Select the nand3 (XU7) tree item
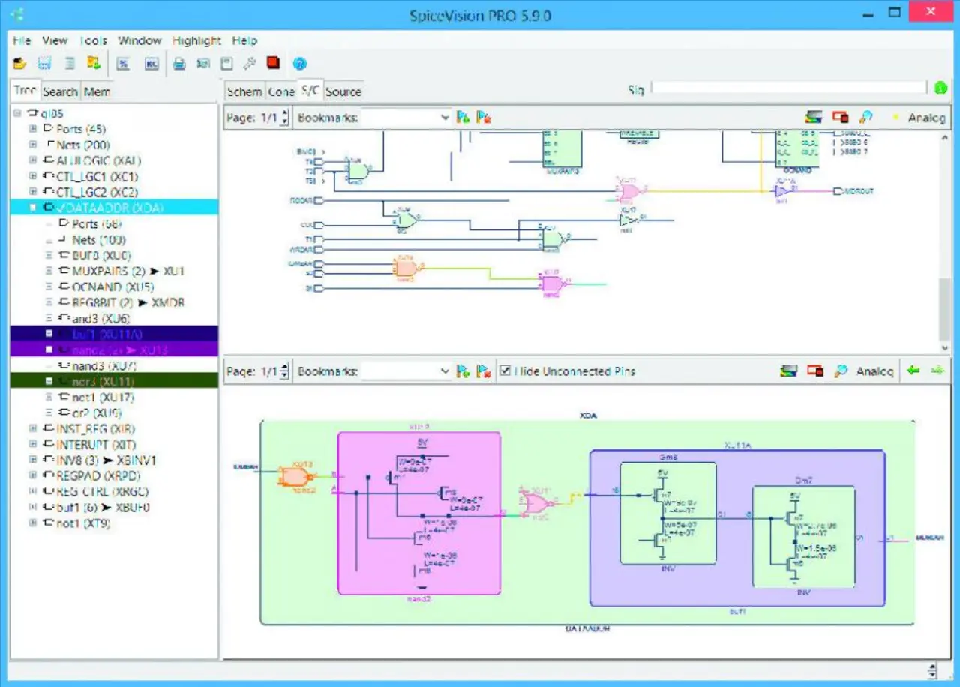 pyautogui.click(x=103, y=366)
